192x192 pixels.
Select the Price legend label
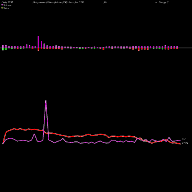click(6, 8)
